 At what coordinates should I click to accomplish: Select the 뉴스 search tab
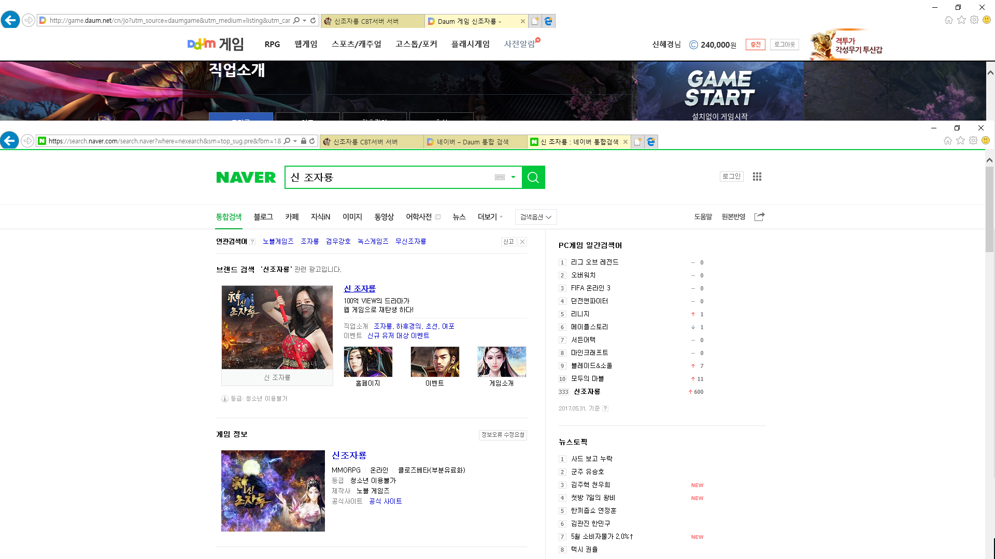(459, 217)
